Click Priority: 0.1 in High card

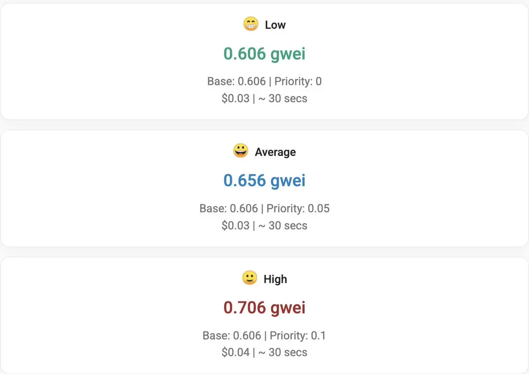(298, 336)
